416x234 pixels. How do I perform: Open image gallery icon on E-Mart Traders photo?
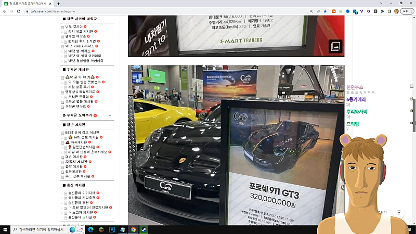335,46
